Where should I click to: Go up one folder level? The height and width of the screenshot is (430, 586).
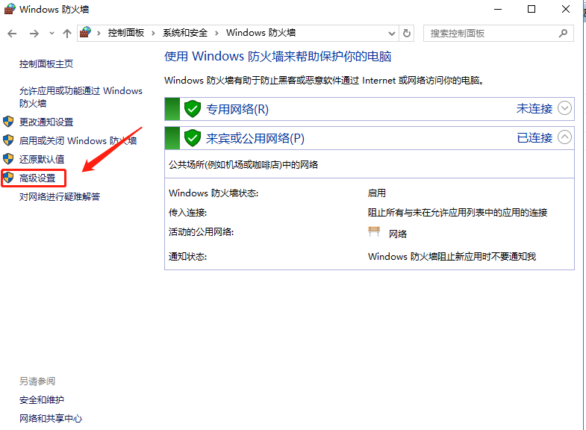click(67, 34)
